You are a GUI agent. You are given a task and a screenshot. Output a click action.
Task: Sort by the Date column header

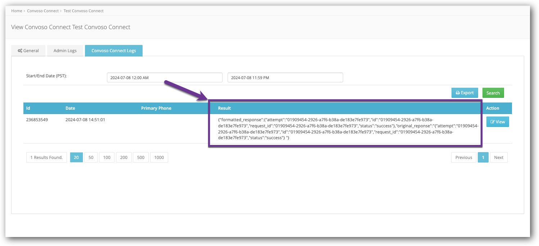click(x=70, y=108)
